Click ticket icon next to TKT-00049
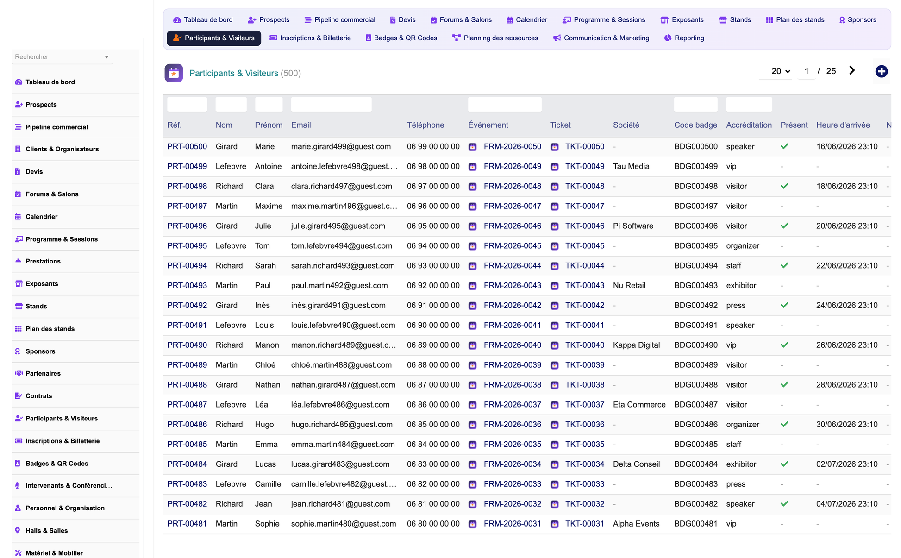This screenshot has height=558, width=901. point(554,167)
